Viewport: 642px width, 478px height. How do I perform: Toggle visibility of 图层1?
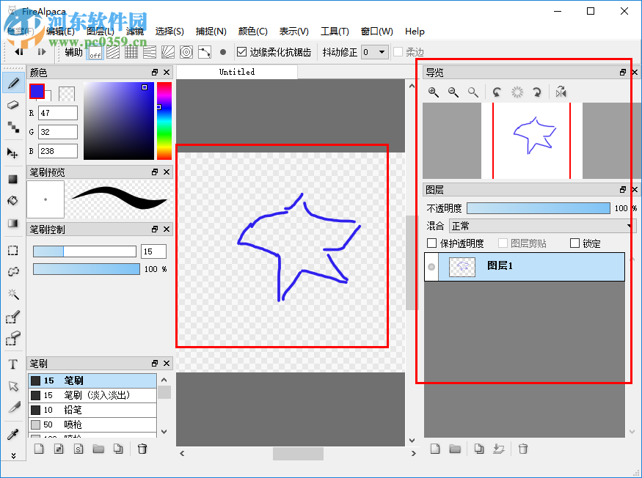pos(431,267)
